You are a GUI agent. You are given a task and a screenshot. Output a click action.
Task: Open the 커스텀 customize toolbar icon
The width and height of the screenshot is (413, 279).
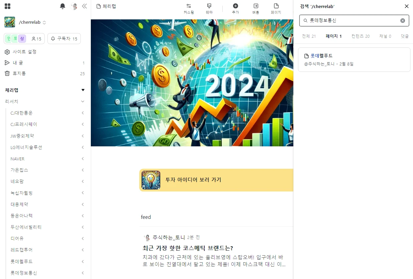coord(189,9)
